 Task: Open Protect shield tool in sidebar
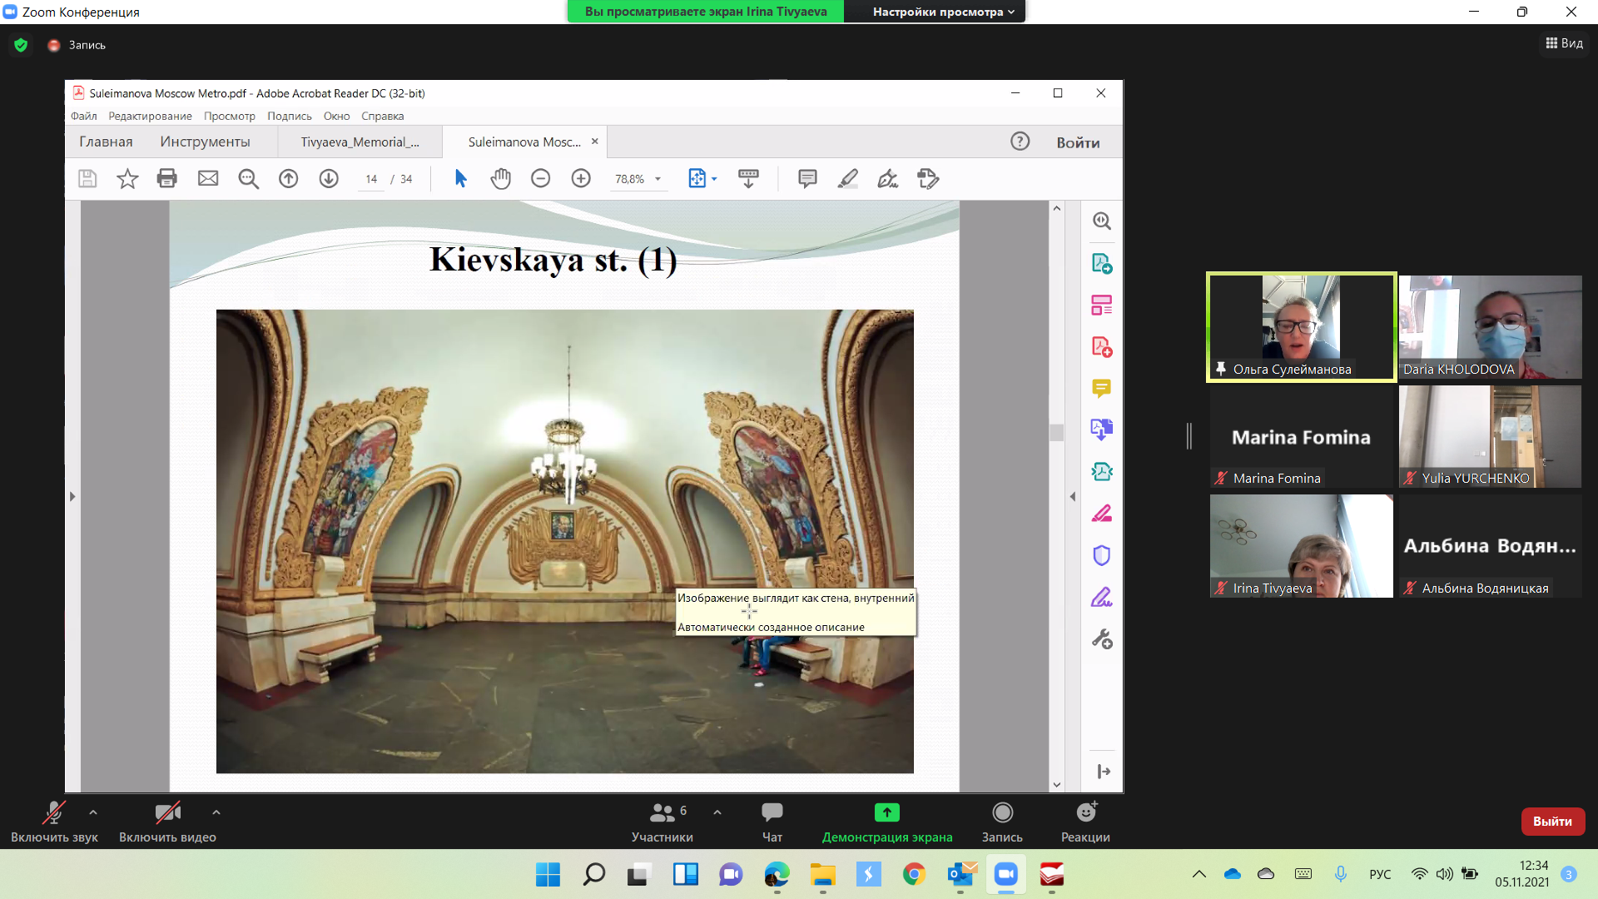(x=1101, y=555)
